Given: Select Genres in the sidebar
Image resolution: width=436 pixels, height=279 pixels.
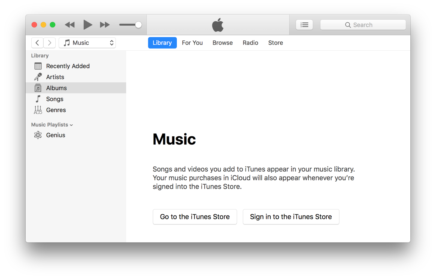Looking at the screenshot, I should [76, 110].
